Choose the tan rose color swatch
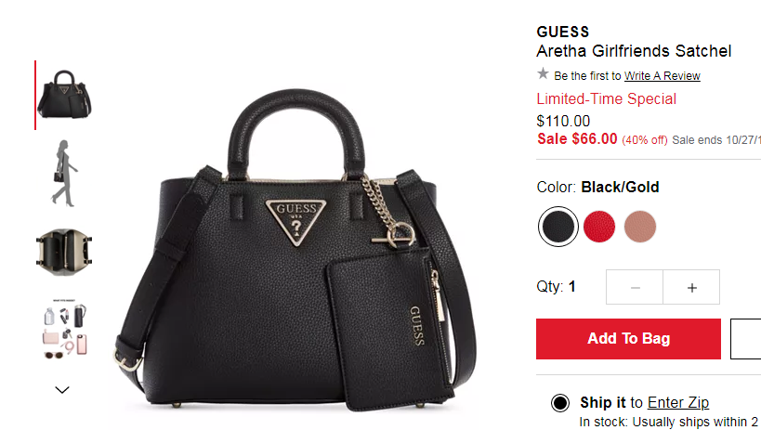This screenshot has width=761, height=430. (640, 227)
